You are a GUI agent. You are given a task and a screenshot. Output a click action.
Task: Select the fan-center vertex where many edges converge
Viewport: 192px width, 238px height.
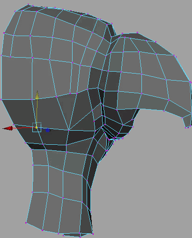click(69, 130)
